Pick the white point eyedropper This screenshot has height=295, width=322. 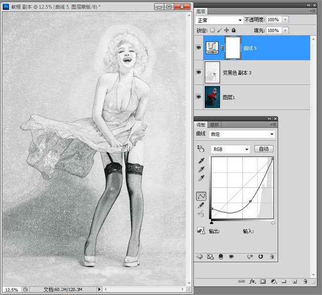202,178
